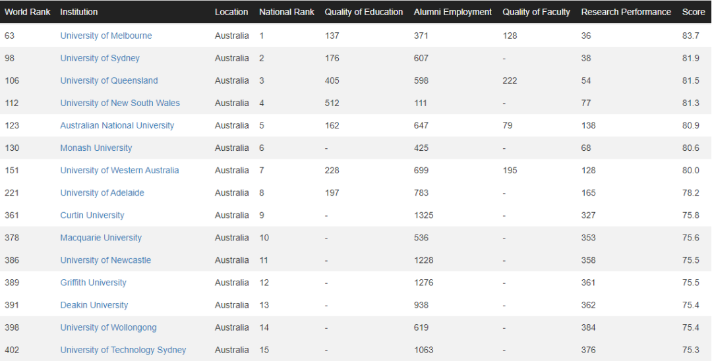Go to the Macquarie University link
The height and width of the screenshot is (361, 712).
coord(100,237)
